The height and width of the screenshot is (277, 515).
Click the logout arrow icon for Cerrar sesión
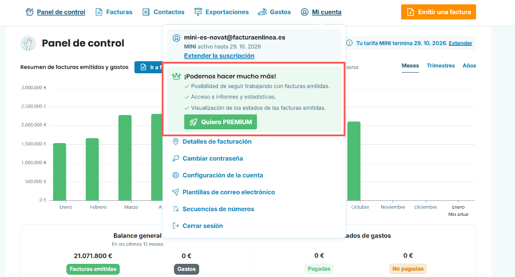[x=176, y=225]
